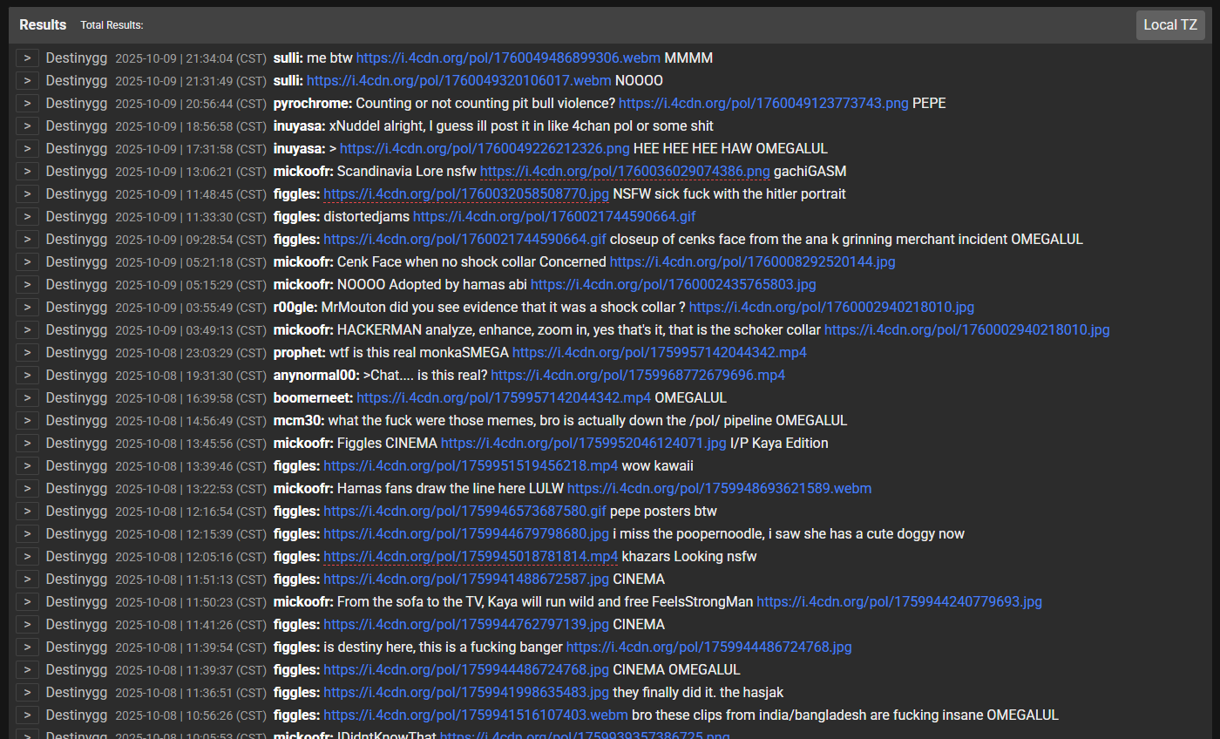The image size is (1220, 739).
Task: Click timestamp '2025-10-08 | 12:15:39 (CST)'
Action: (191, 533)
